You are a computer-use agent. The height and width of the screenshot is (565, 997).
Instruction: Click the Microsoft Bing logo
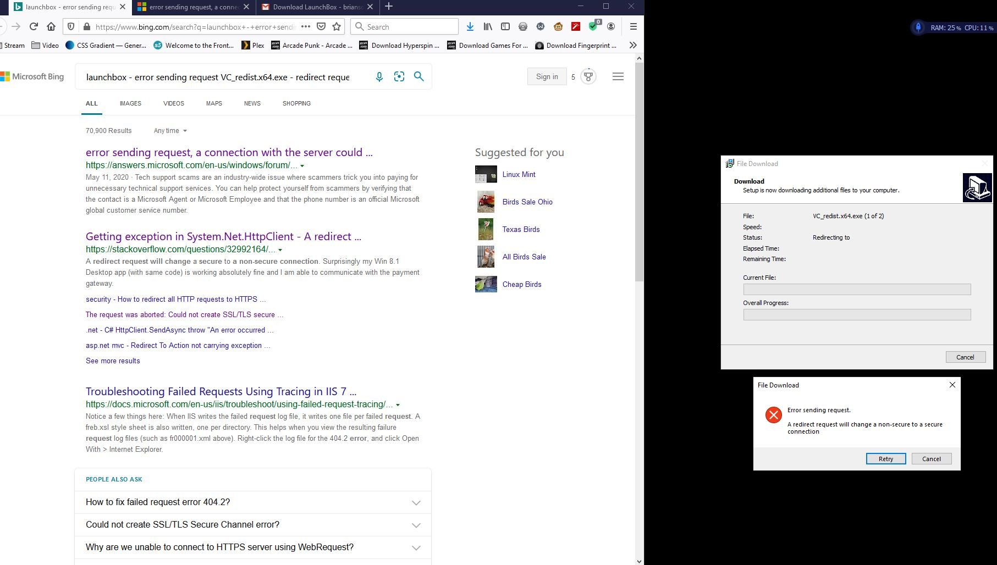pos(32,76)
